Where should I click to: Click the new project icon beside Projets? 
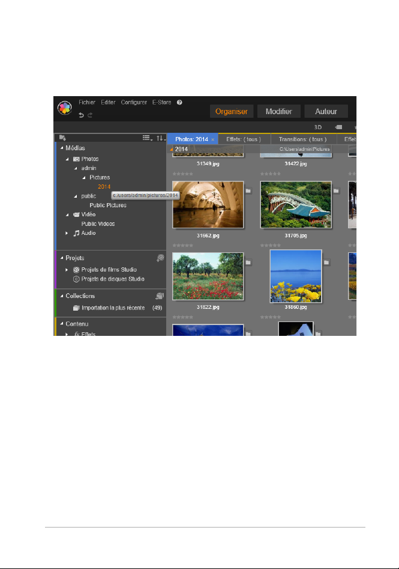pyautogui.click(x=160, y=258)
